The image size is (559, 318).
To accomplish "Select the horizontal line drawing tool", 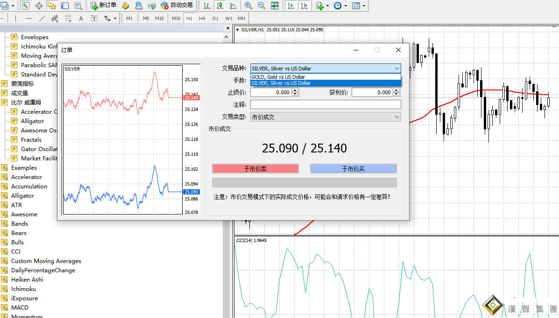I will coord(29,18).
